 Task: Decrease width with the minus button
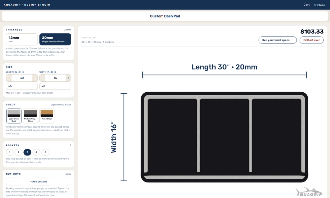pyautogui.click(x=42, y=78)
